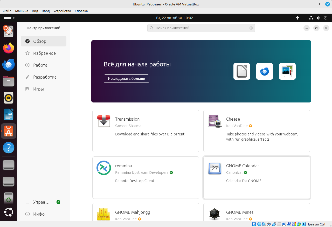Open LibreOffice Writer from the dock
Image resolution: width=332 pixels, height=227 pixels.
pos(9,114)
